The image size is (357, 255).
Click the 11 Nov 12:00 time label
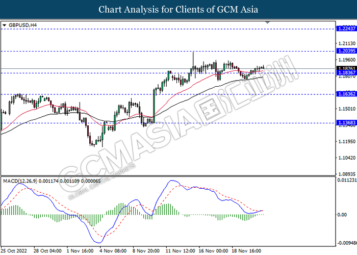coord(181,251)
